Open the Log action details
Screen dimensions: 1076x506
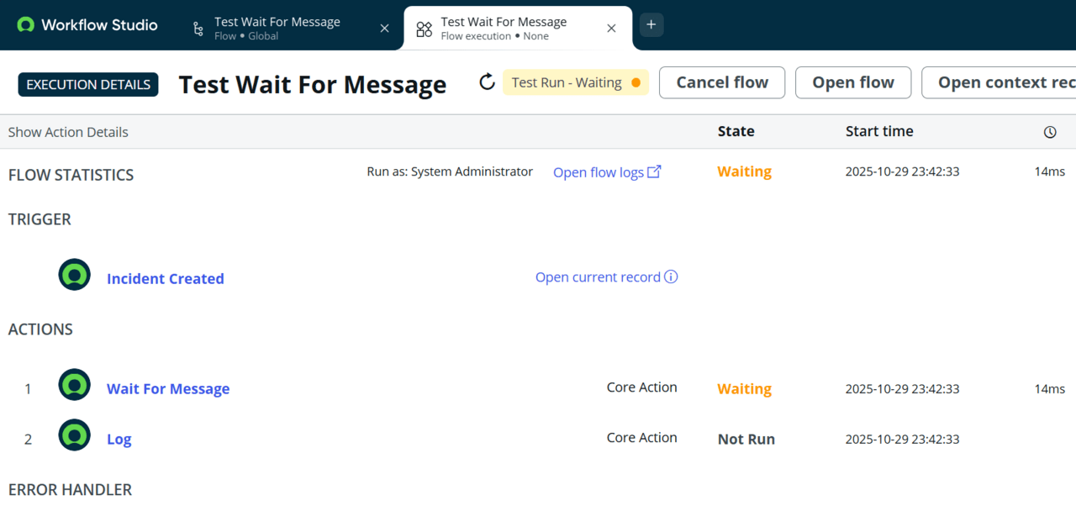[119, 440]
